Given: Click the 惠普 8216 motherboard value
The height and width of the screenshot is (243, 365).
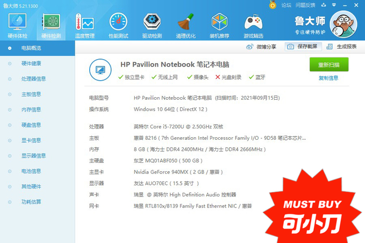Looking at the screenshot, I should [x=220, y=138].
